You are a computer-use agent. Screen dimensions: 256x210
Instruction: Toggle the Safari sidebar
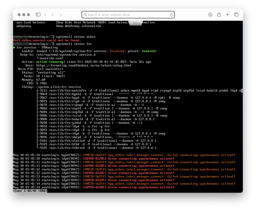coord(38,14)
